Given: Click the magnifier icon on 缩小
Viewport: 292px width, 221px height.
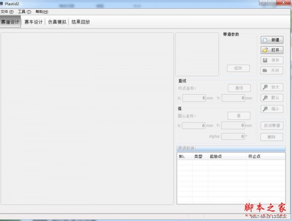Looking at the screenshot, I should (265, 109).
